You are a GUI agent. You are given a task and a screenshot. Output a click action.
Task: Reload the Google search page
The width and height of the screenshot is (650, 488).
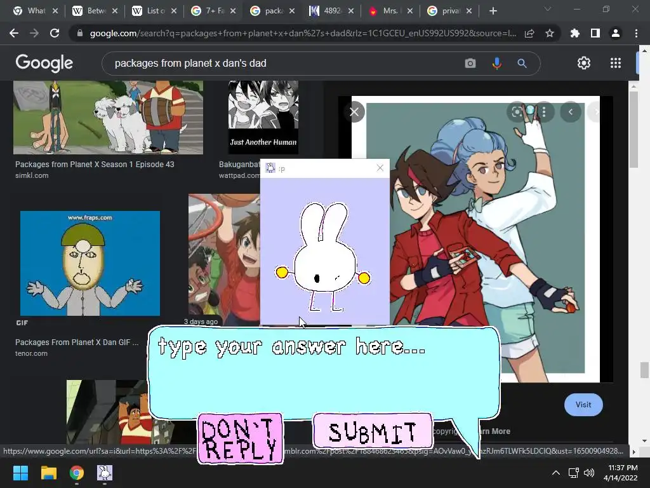coord(55,33)
